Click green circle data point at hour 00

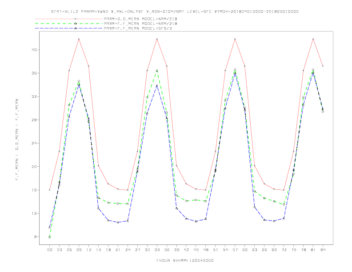click(x=50, y=237)
